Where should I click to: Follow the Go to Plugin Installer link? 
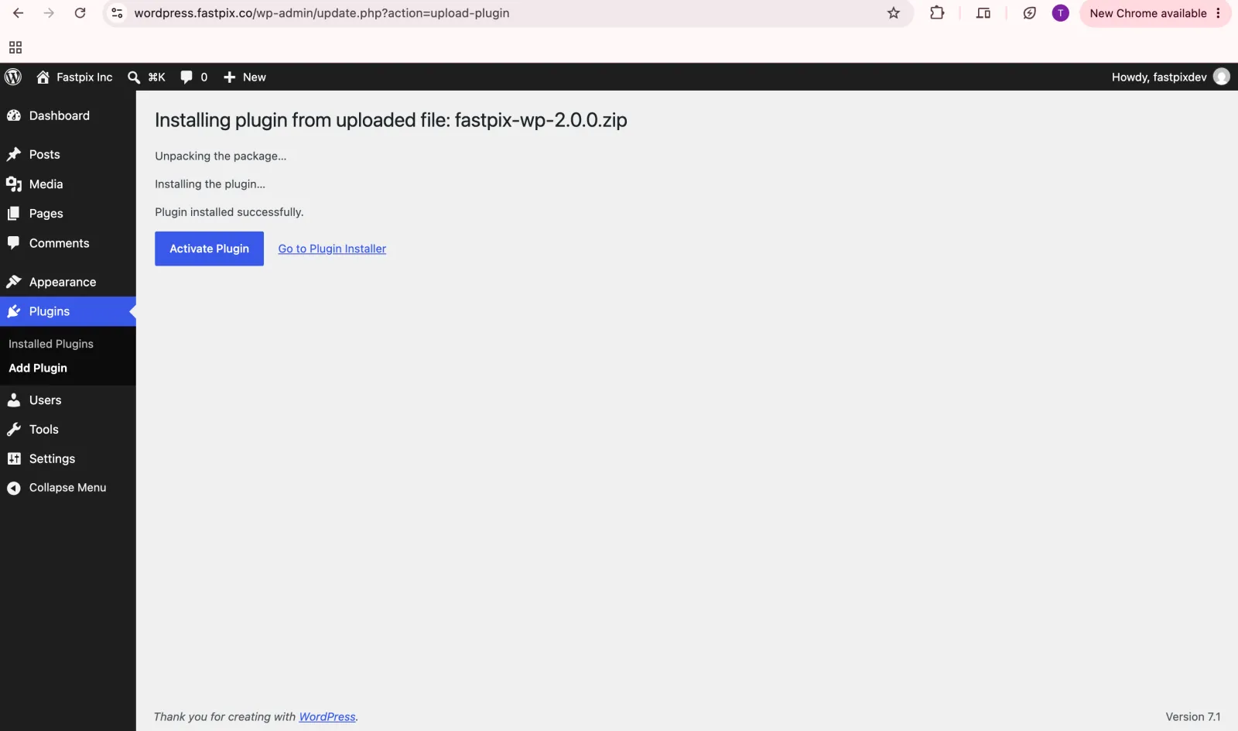[332, 249]
